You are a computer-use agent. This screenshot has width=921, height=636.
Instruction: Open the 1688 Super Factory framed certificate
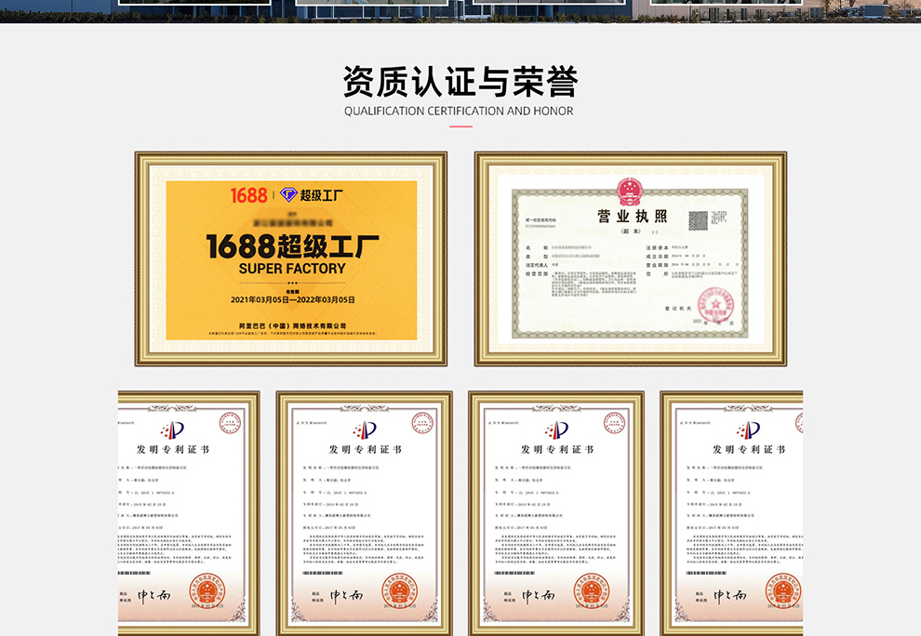pos(291,259)
